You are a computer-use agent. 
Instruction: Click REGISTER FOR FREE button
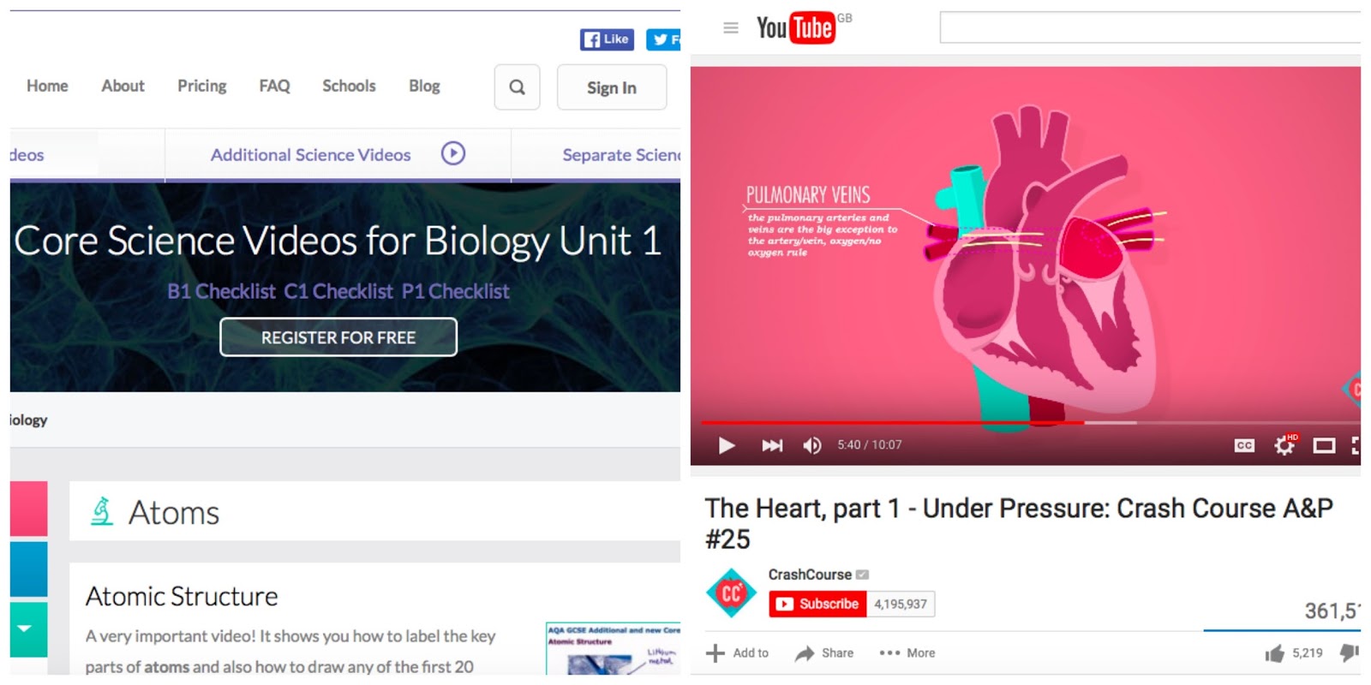pyautogui.click(x=338, y=337)
